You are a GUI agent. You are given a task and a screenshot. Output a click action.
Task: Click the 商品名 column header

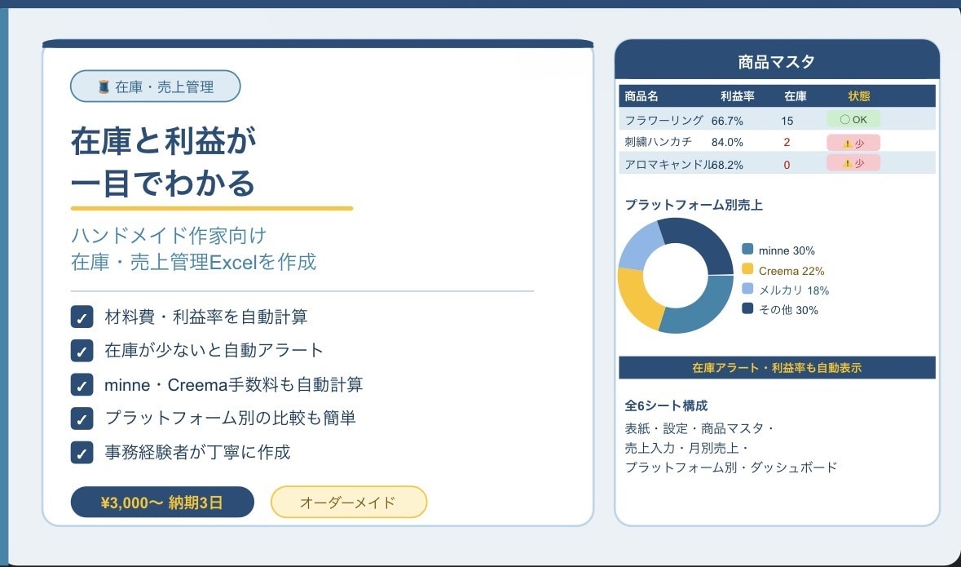pos(641,96)
